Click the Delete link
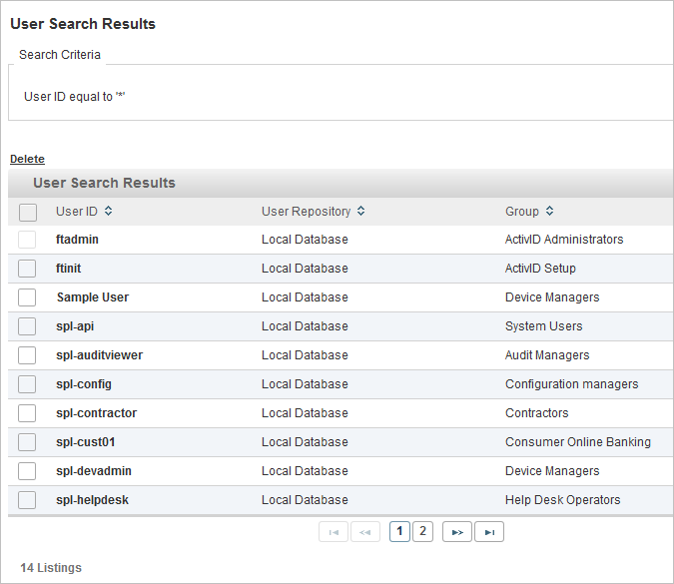This screenshot has height=584, width=674. pos(28,159)
